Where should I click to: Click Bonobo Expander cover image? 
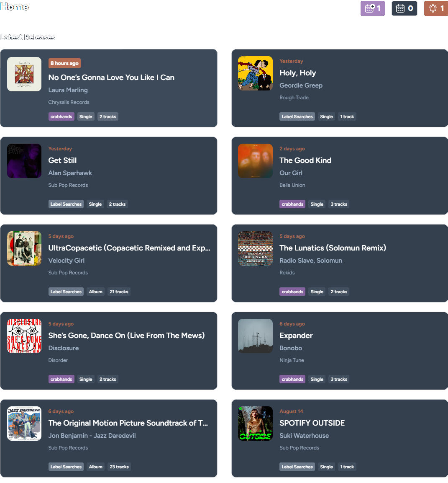point(256,336)
